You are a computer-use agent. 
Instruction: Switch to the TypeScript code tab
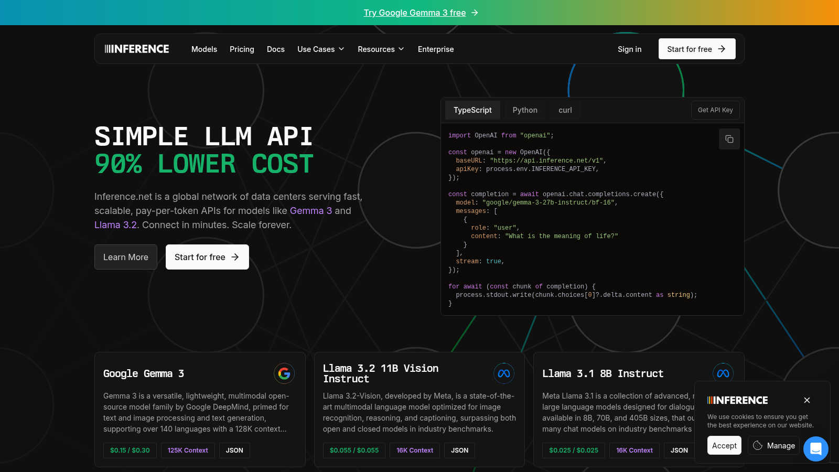click(472, 110)
